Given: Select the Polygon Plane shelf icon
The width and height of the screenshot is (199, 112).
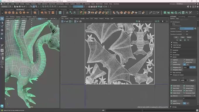Looking at the screenshot, I should point(24,13).
